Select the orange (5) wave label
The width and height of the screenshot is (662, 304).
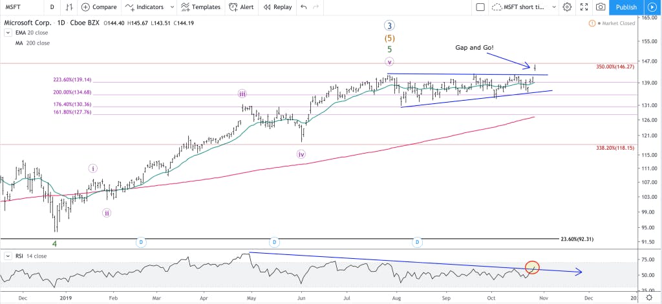tap(389, 38)
